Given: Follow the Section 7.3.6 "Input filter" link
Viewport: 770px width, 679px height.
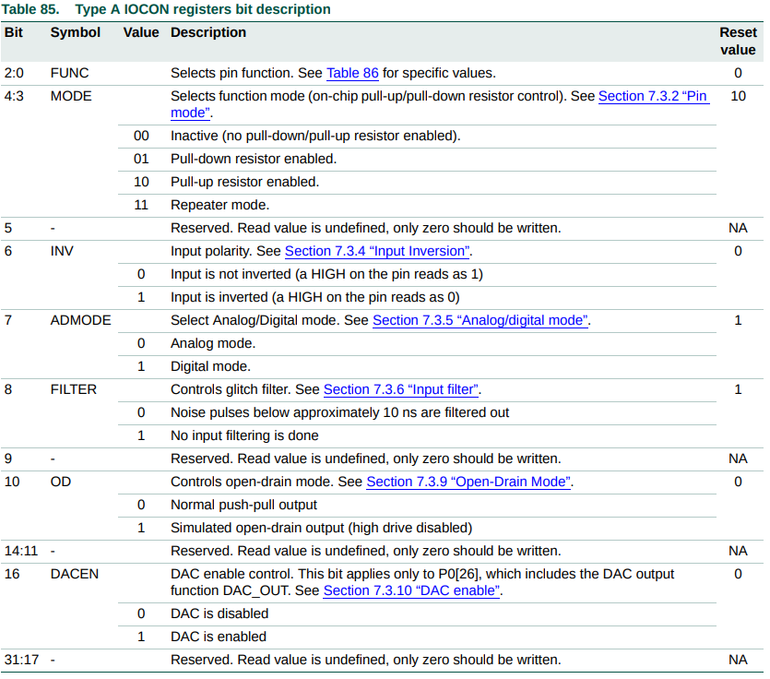Looking at the screenshot, I should (401, 390).
